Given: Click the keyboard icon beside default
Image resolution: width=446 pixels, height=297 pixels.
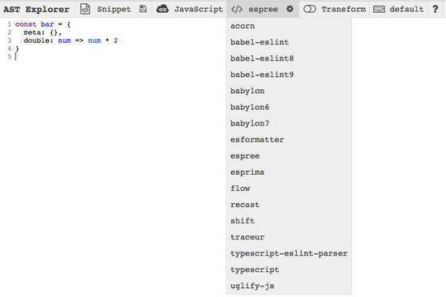Looking at the screenshot, I should pyautogui.click(x=379, y=10).
